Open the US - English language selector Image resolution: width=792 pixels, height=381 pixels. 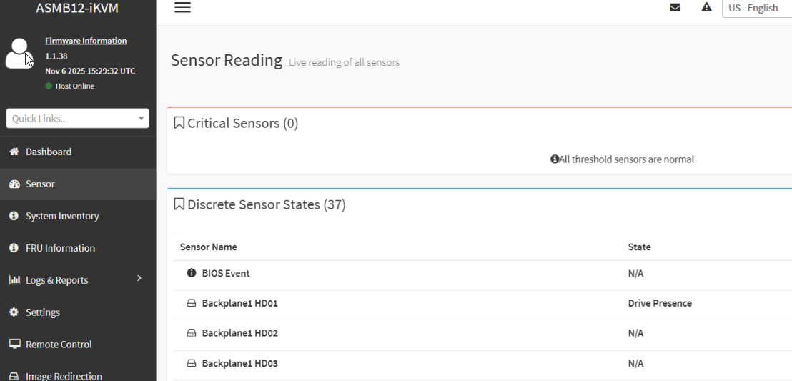[756, 8]
